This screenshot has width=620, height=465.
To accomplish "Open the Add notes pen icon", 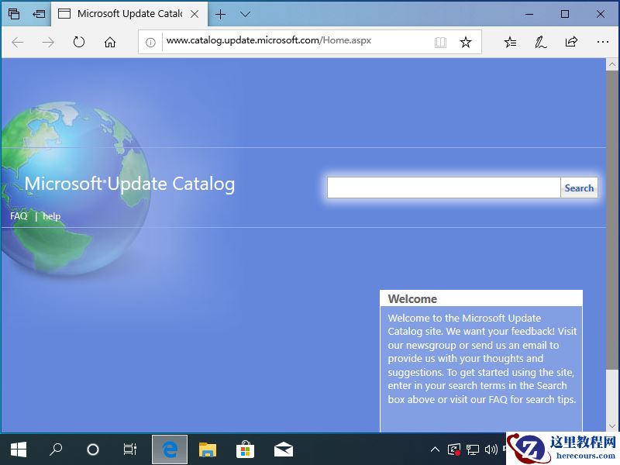I will (541, 42).
